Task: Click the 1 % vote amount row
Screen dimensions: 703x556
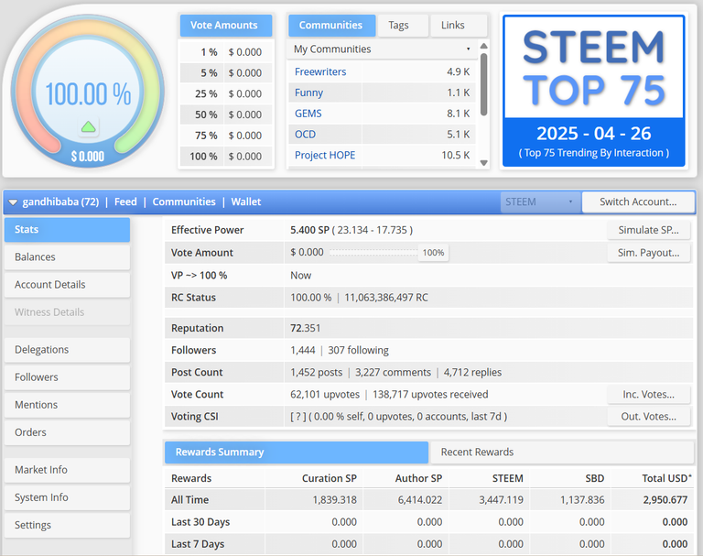Action: pos(226,52)
